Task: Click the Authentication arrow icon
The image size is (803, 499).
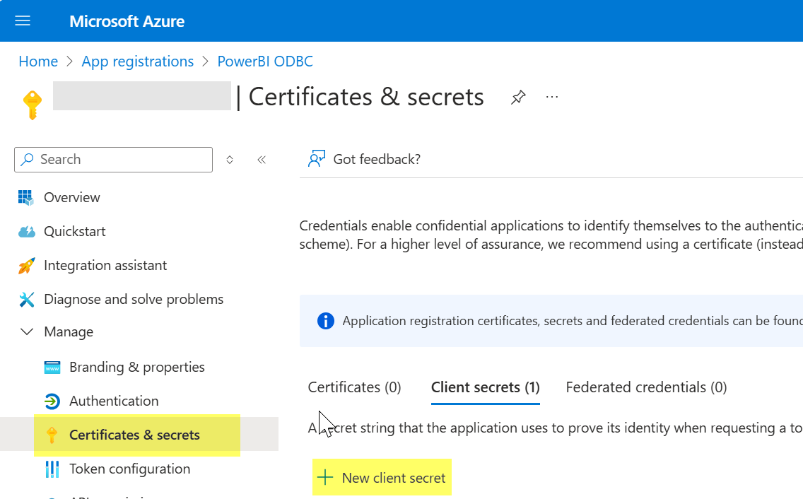Action: (x=52, y=401)
